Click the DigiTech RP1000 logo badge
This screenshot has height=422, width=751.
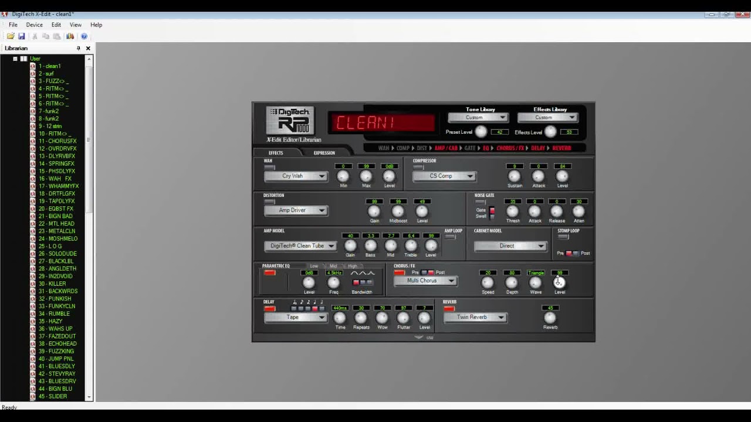point(290,120)
